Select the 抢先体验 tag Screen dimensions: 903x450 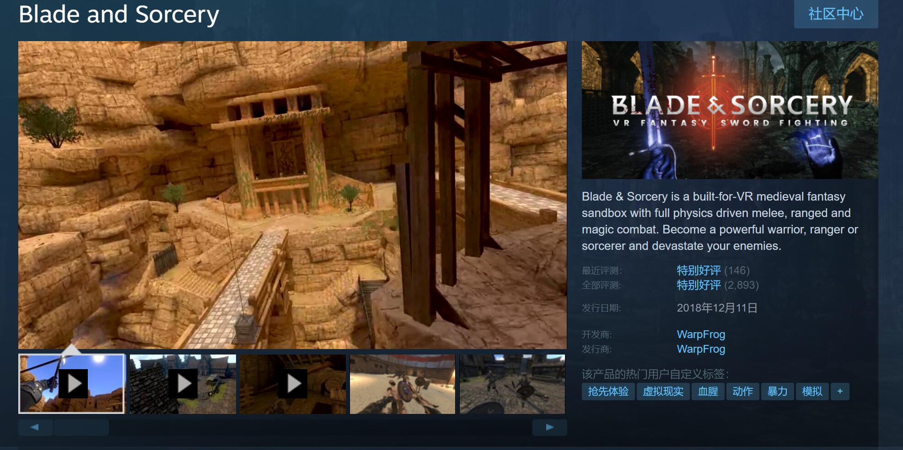pyautogui.click(x=608, y=392)
